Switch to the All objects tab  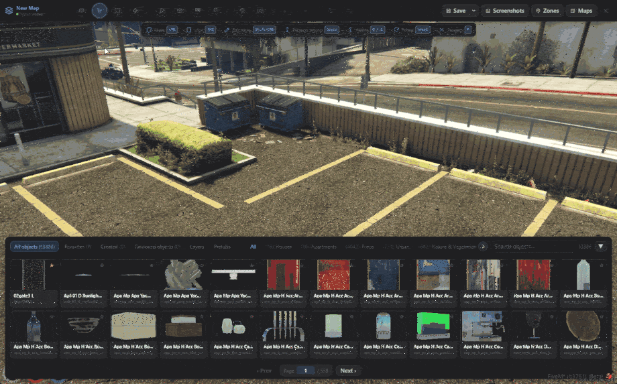coord(34,247)
